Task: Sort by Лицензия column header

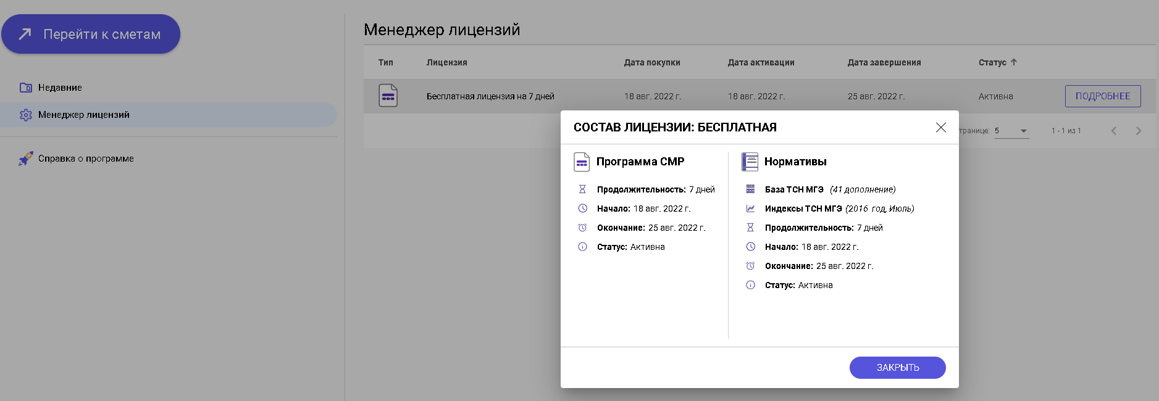Action: click(x=447, y=62)
